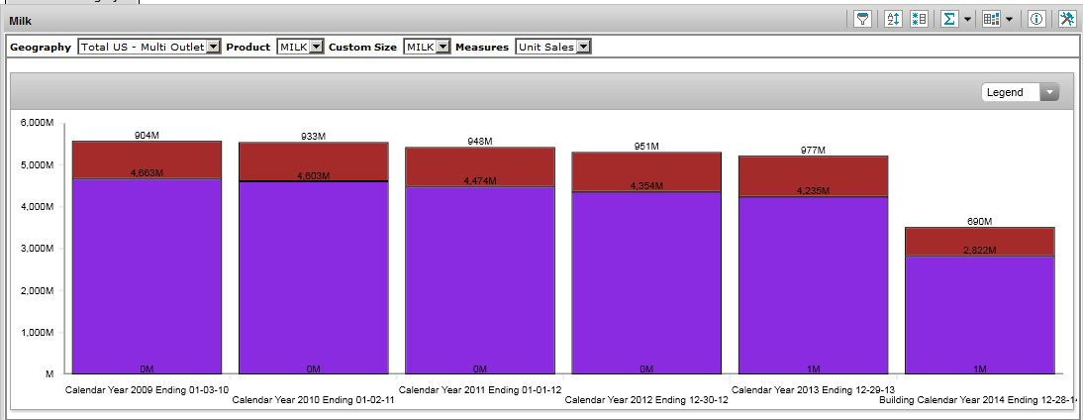Click the Sigma totals icon
The height and width of the screenshot is (420, 1083).
[948, 19]
